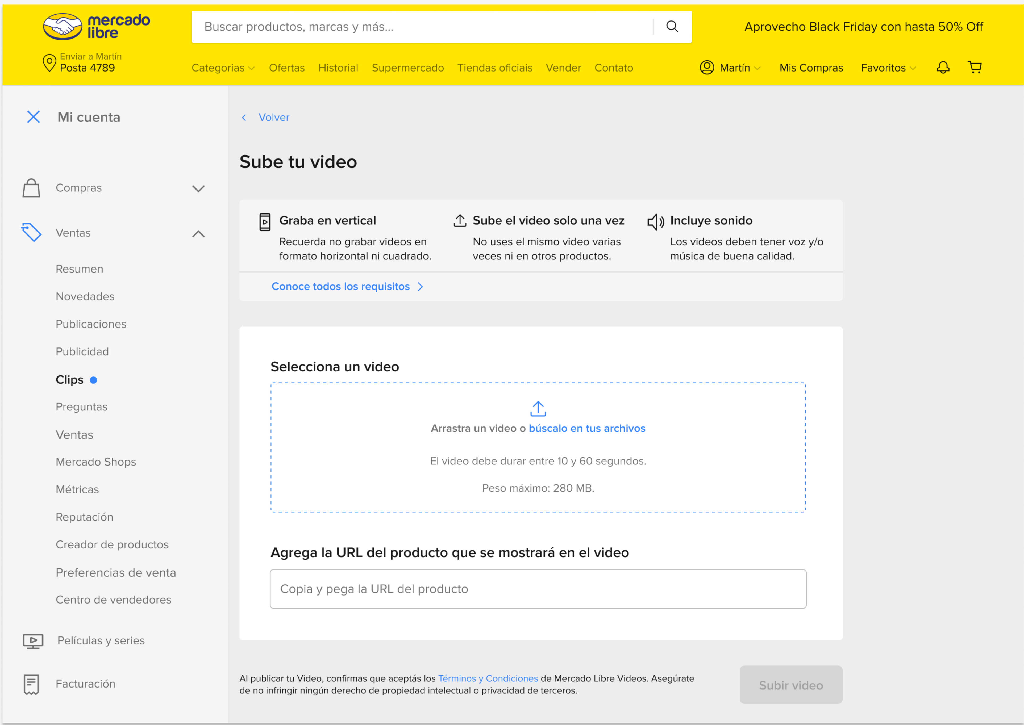Click the Incluye sonido speaker icon
1024x725 pixels.
tap(656, 222)
